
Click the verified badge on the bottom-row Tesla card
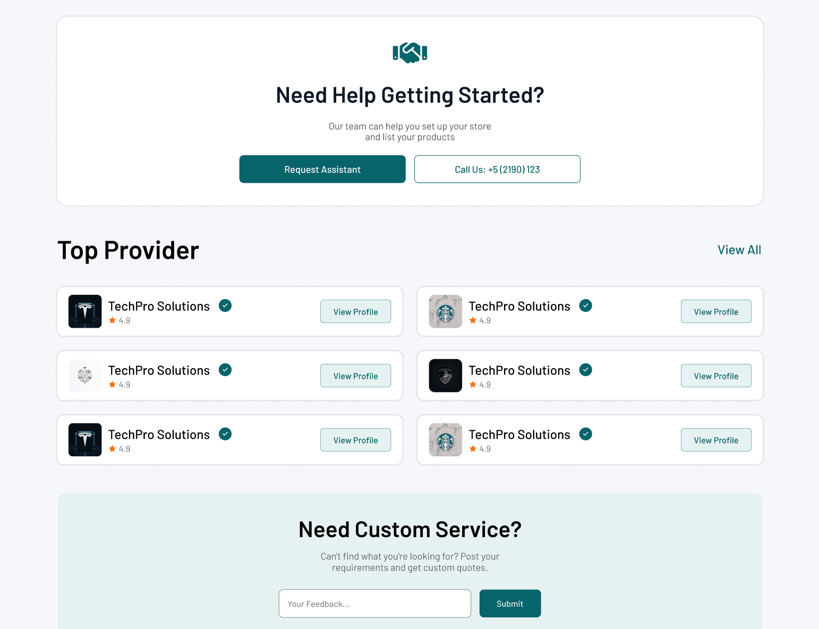225,434
